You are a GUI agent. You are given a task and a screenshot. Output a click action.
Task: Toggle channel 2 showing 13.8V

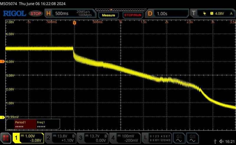coord(60,137)
